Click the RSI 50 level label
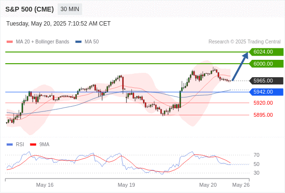The width and height of the screenshot is (285, 193). coord(256,164)
